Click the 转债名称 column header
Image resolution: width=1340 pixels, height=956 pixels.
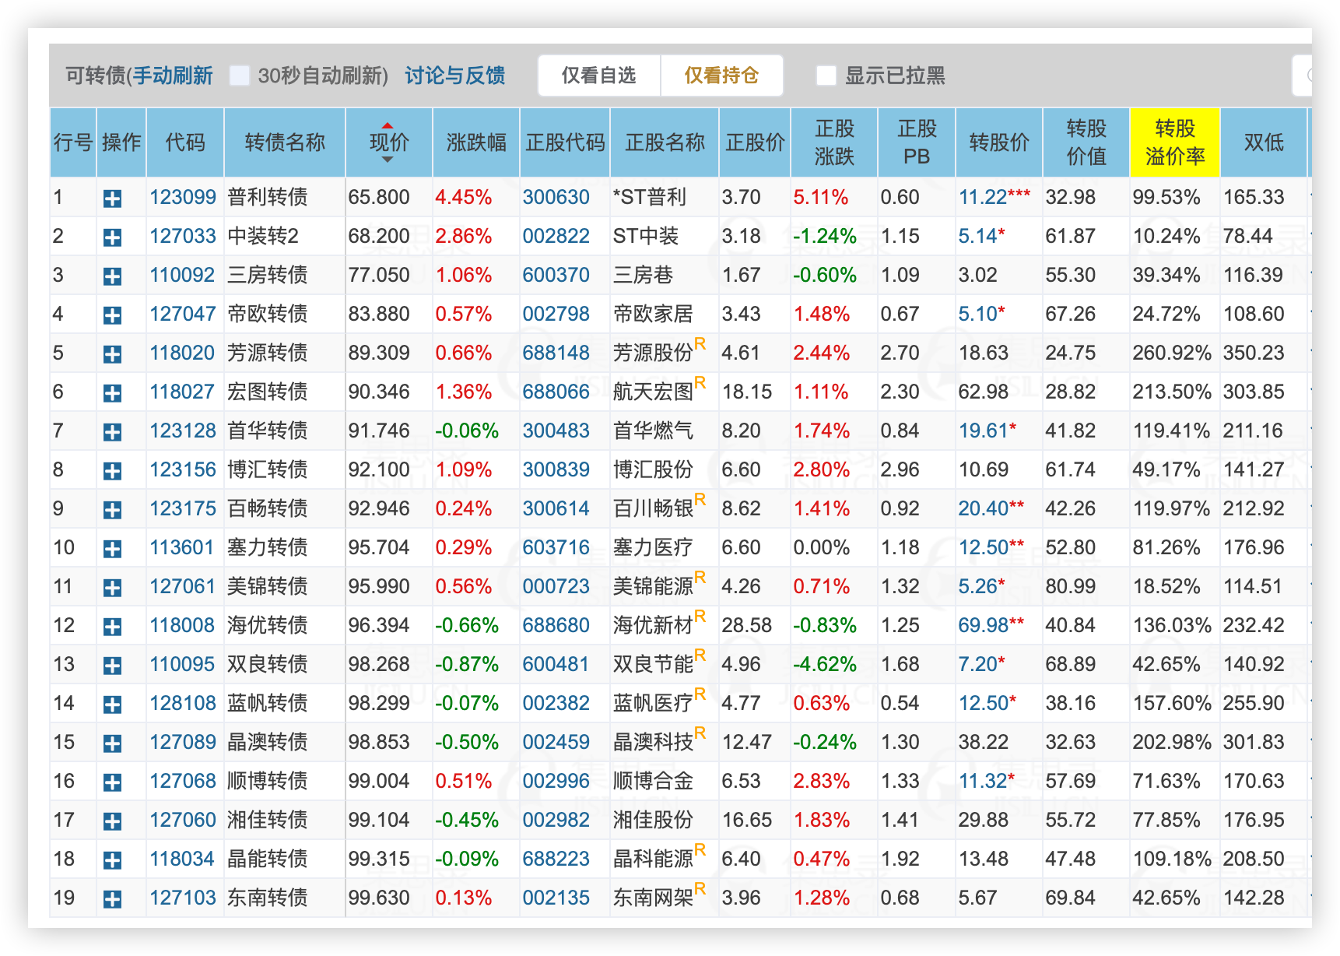tap(285, 142)
